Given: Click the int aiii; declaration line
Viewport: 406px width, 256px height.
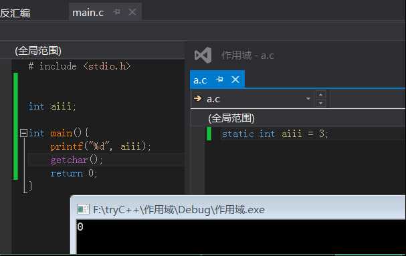Looking at the screenshot, I should (x=52, y=106).
